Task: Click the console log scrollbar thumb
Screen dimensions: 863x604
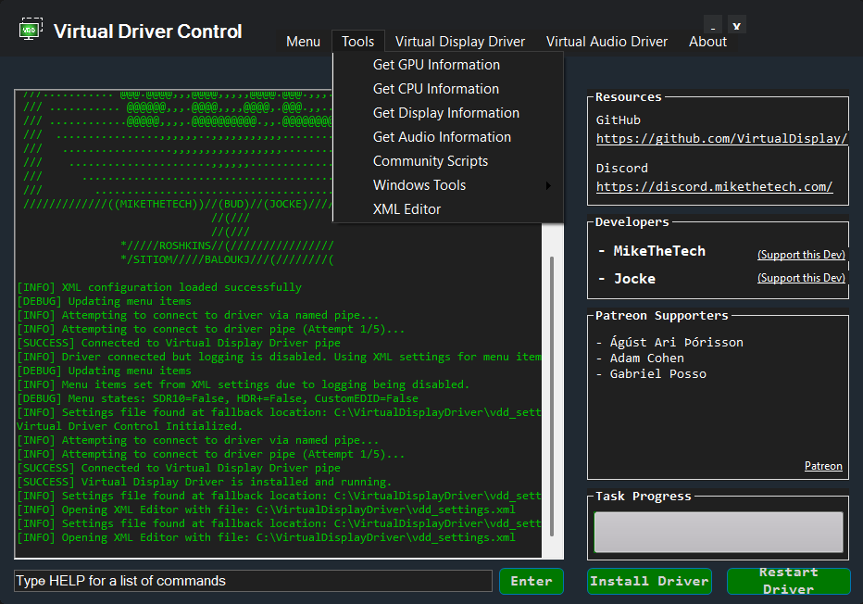Action: (552, 396)
